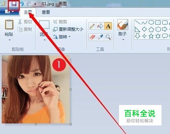Viewport: 170px width, 134px height.
Task: Click the 裁剪 button
Action: pyautogui.click(x=60, y=22)
